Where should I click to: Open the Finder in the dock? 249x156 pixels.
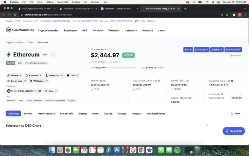coord(52,150)
